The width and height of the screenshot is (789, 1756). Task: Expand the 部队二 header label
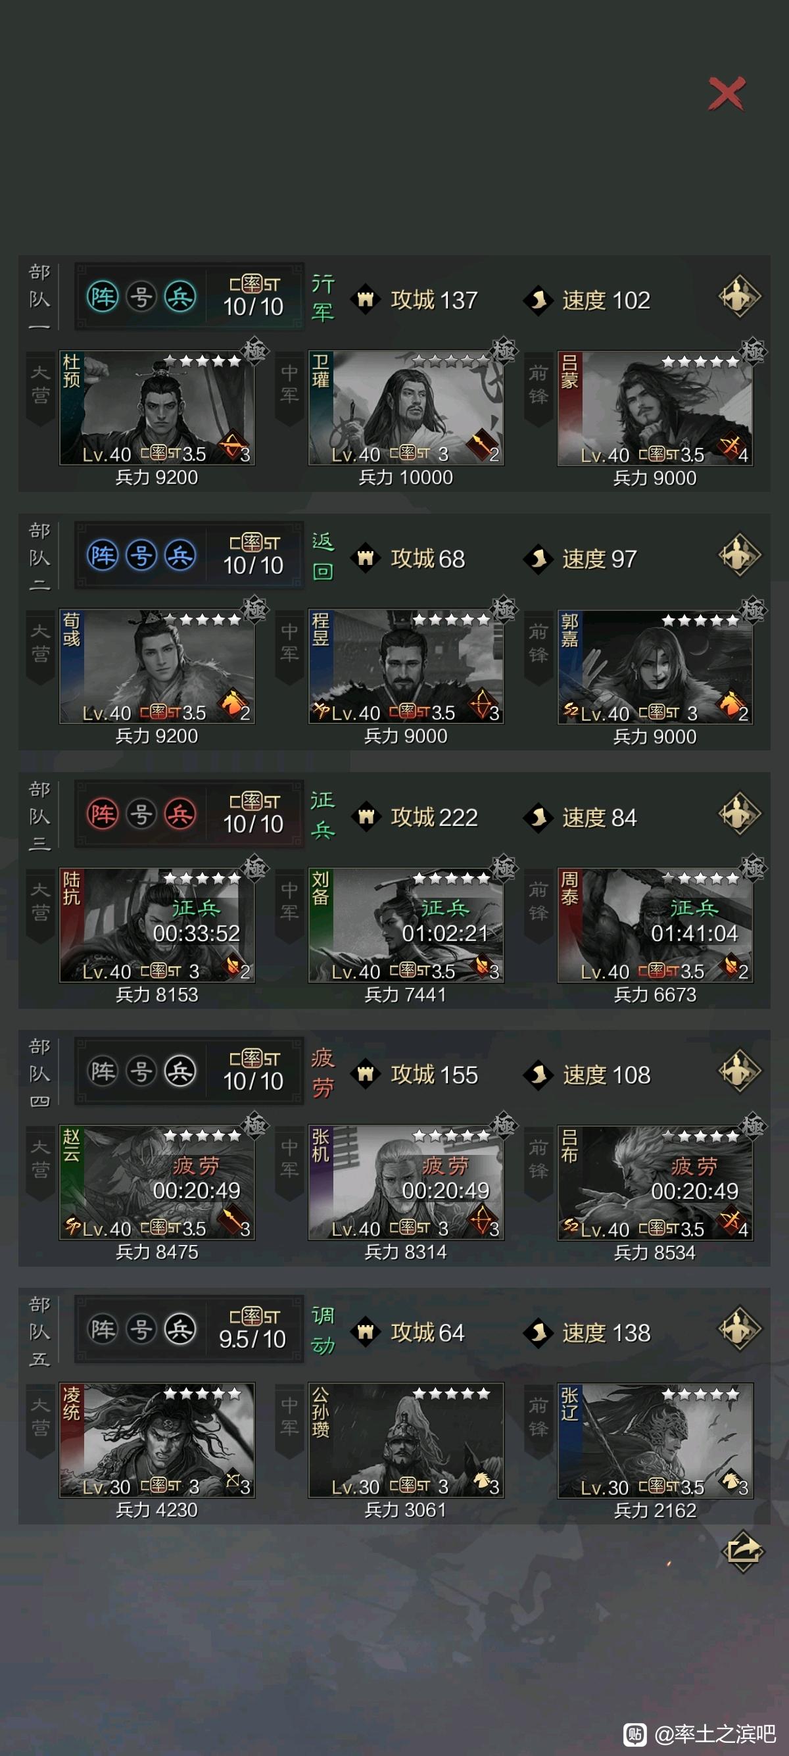click(x=39, y=556)
